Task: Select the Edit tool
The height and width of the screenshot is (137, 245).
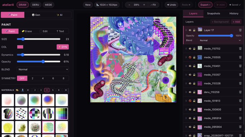Action: (x=44, y=31)
